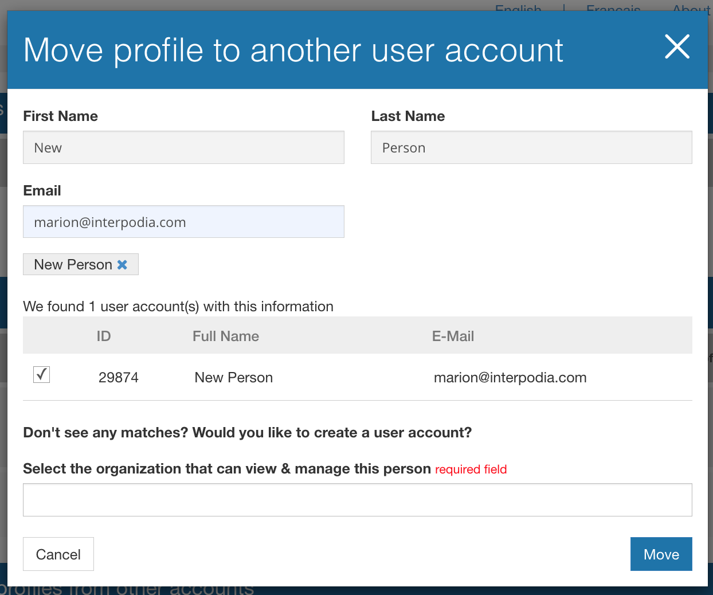Switch language to English
This screenshot has height=595, width=713.
518,8
